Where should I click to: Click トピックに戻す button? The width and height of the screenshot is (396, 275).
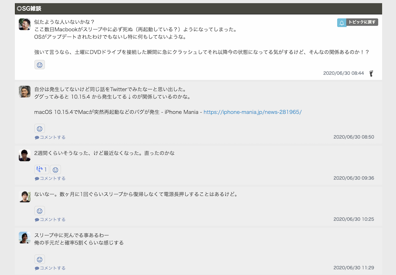[362, 22]
